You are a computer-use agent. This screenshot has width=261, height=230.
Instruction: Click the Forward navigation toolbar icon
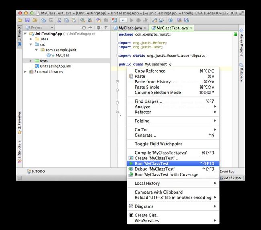click(106, 20)
